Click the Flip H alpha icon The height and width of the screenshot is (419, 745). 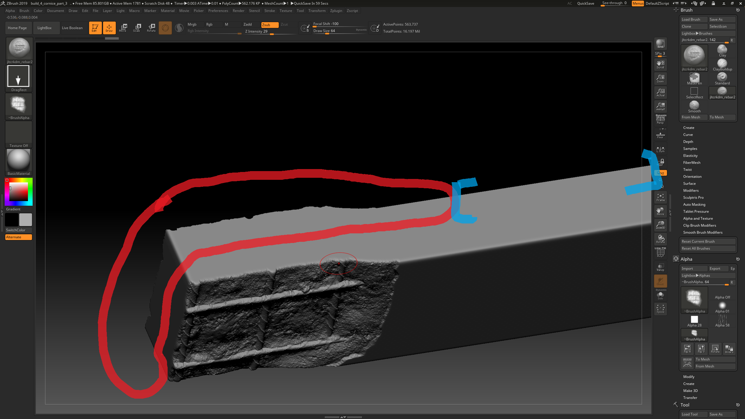687,349
